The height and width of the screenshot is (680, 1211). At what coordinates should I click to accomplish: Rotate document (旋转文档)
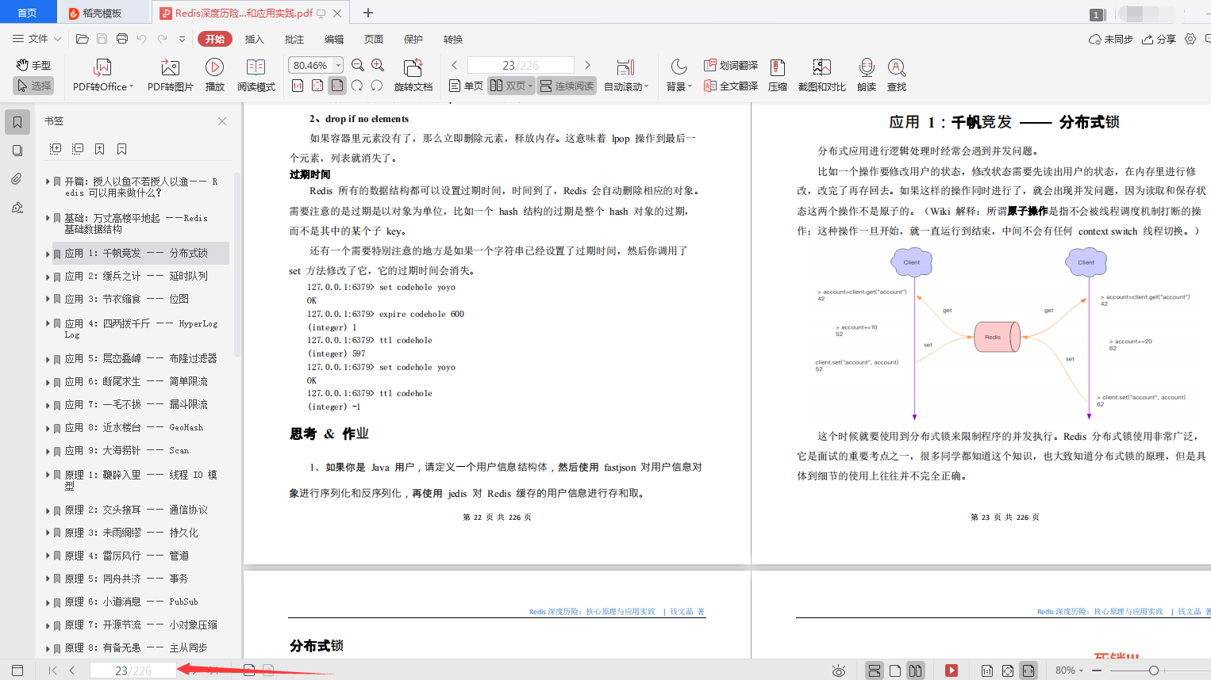[413, 75]
